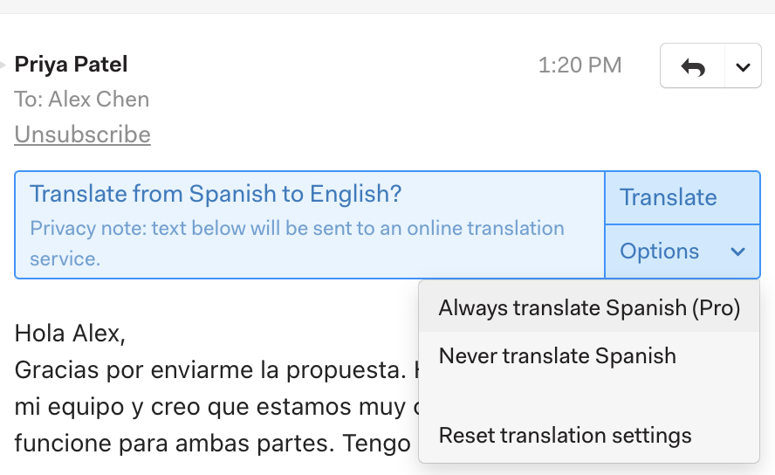Image resolution: width=775 pixels, height=475 pixels.
Task: Click the Privacy note text in banner
Action: coord(297,244)
